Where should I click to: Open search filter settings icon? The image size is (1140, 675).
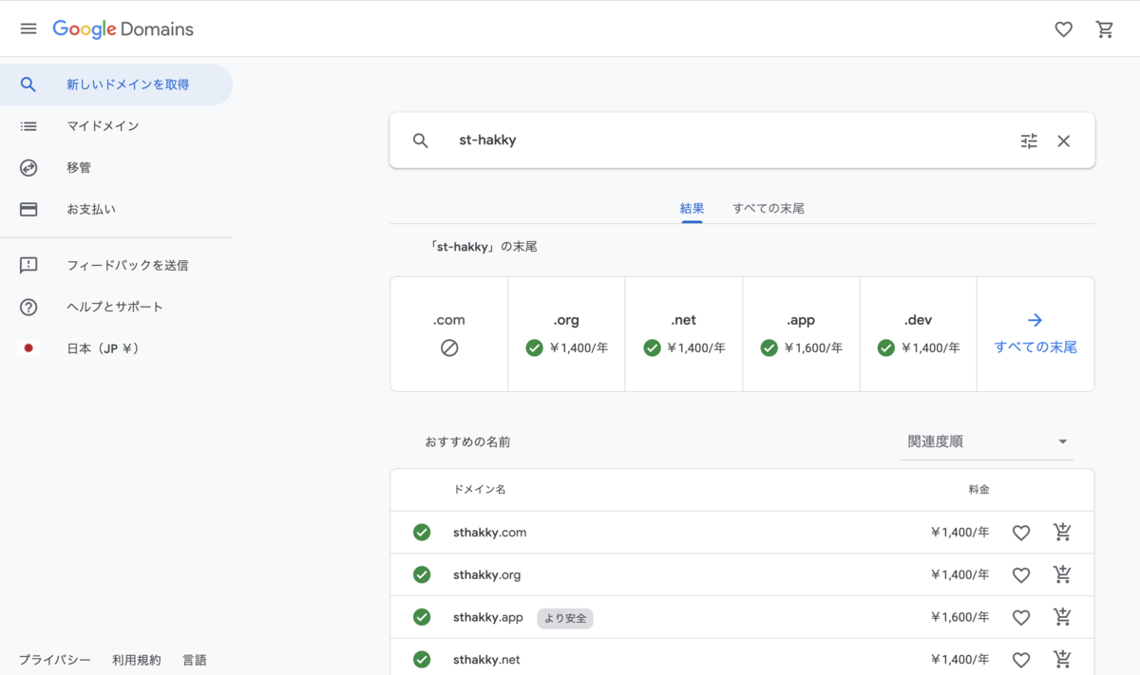[1029, 141]
